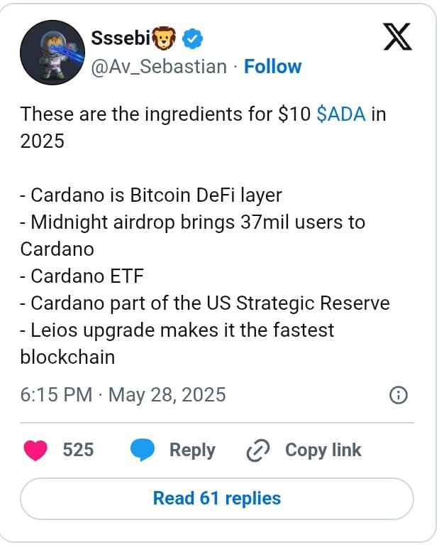Click the tweet text about Leios upgrade
Viewport: 439px width, 545px height.
177,343
